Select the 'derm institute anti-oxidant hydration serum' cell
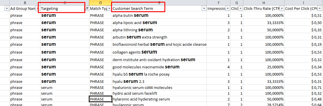This screenshot has width=323, height=106. pos(159,60)
